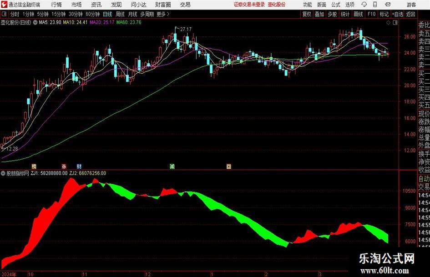Click the 标记 mark toolbar button
The image size is (430, 277).
pos(384,14)
